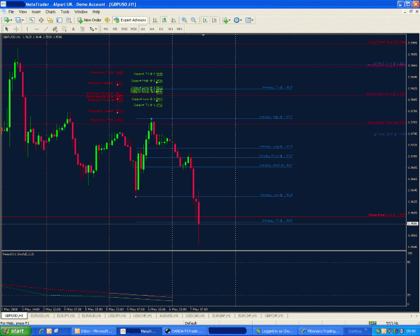Open OANDA FXTrade taskbar button

tap(185, 331)
